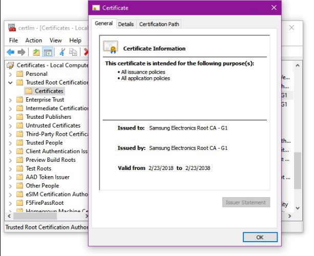Click scroll left arrow of tree pane

click(9, 216)
